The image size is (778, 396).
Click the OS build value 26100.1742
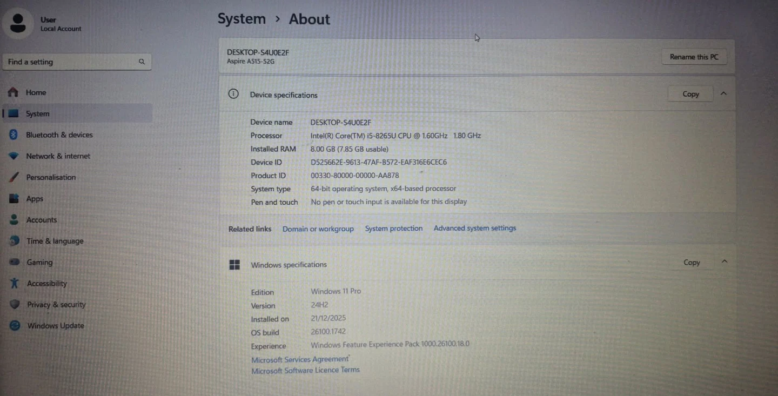[x=328, y=331]
